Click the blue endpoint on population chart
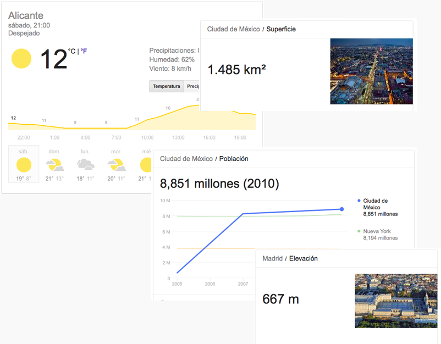441x344 pixels. tap(341, 209)
